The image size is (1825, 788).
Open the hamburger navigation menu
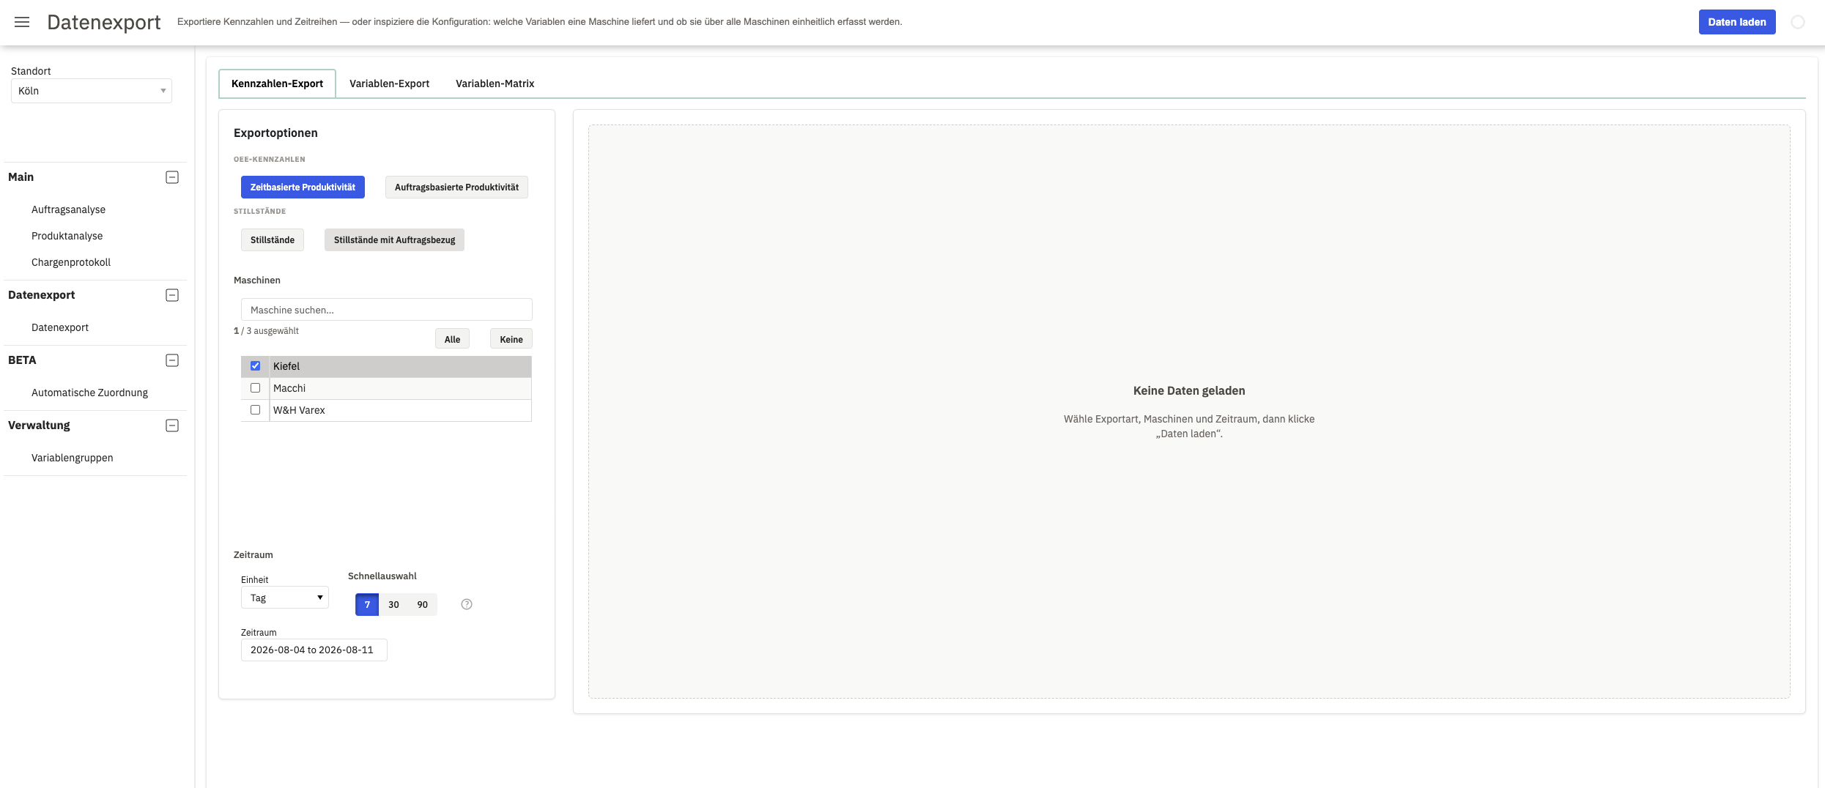click(22, 22)
